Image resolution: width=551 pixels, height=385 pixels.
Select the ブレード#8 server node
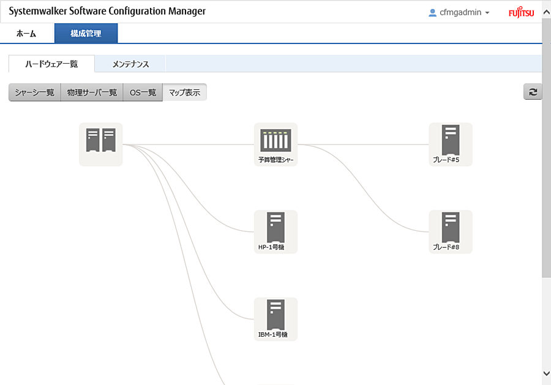tap(451, 231)
